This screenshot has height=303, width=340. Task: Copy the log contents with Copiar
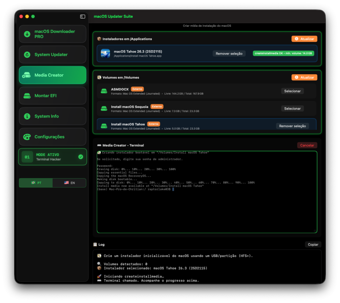coord(313,244)
